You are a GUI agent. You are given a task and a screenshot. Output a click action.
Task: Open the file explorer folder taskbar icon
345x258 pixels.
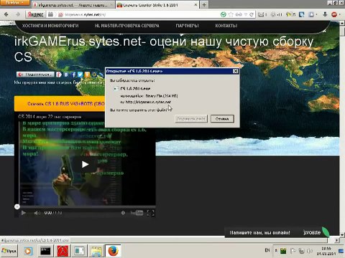coord(96,251)
